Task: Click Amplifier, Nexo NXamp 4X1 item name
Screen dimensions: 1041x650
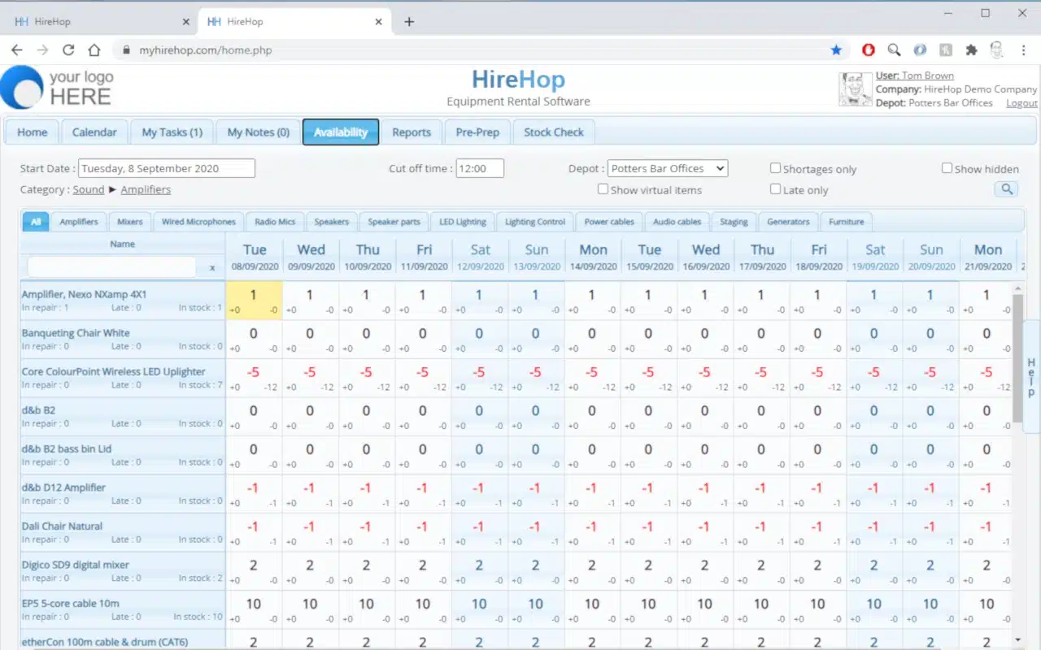Action: [x=85, y=294]
